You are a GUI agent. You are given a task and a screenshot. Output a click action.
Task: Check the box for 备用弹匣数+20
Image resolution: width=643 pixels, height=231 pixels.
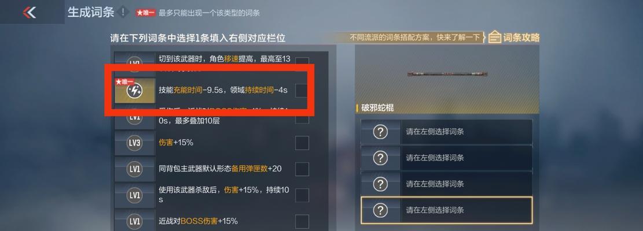click(302, 169)
